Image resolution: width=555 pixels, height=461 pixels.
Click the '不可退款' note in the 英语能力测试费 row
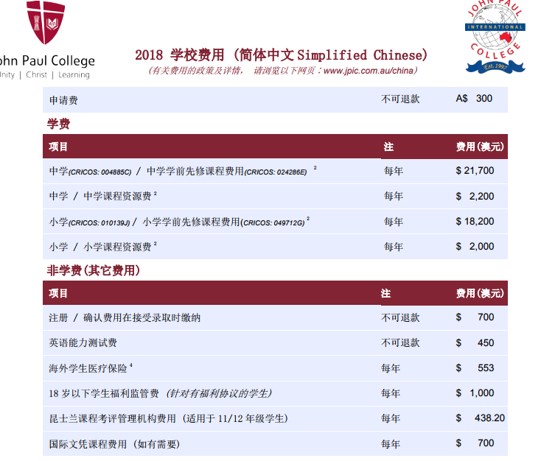point(400,342)
